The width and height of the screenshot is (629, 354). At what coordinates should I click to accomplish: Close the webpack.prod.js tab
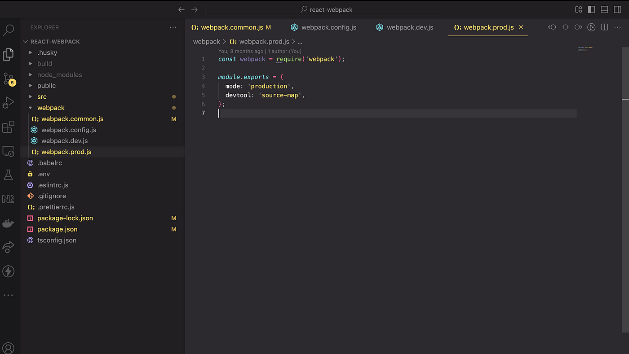coord(521,27)
